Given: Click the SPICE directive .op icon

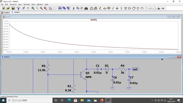Looking at the screenshot, I should [x=163, y=8].
